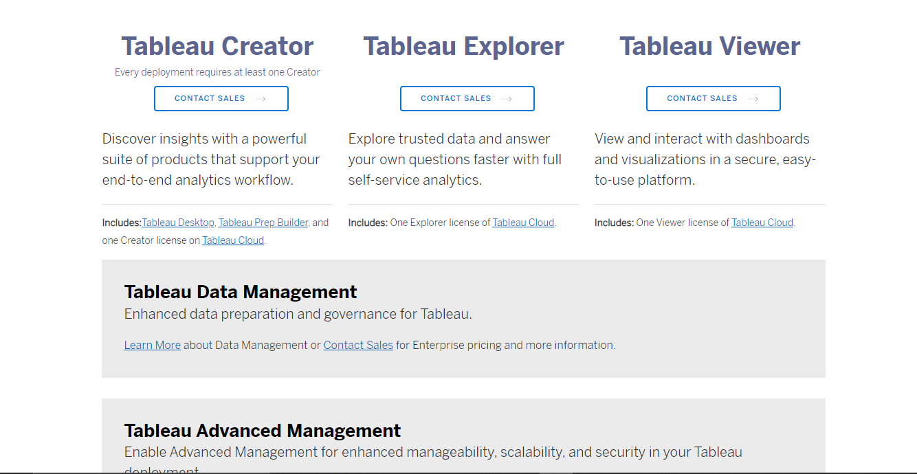
Task: Follow Tableau Cloud link under Viewer
Action: click(x=762, y=223)
